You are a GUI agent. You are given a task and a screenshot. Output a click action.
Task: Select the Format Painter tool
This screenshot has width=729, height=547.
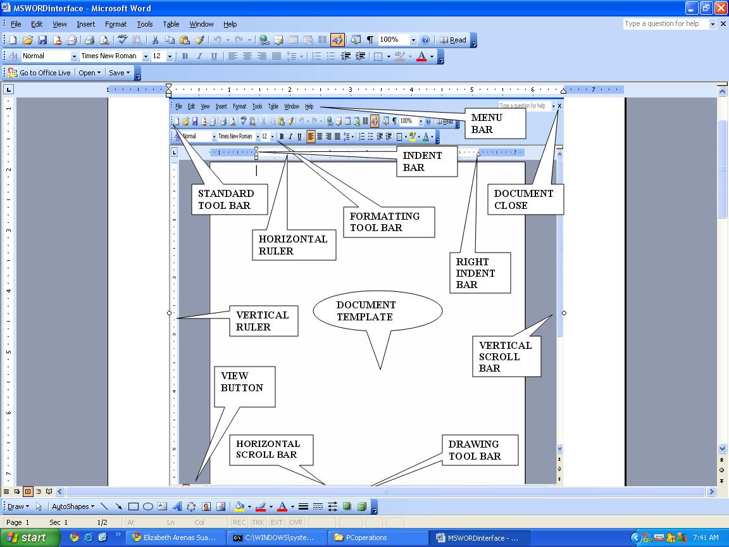click(x=199, y=40)
